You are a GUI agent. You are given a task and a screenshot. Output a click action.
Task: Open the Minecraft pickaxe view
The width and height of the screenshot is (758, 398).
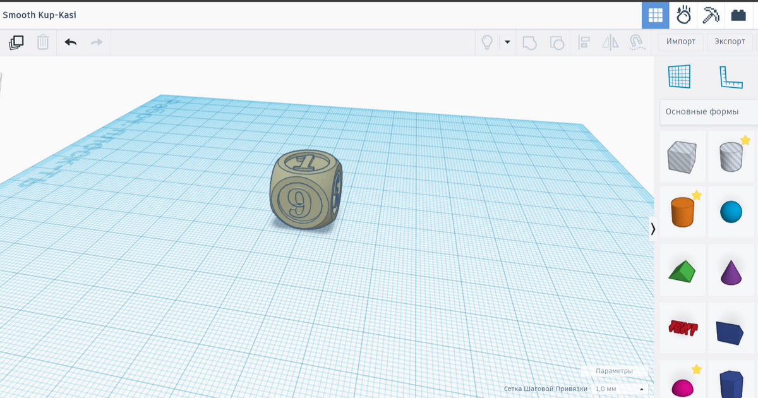(711, 15)
